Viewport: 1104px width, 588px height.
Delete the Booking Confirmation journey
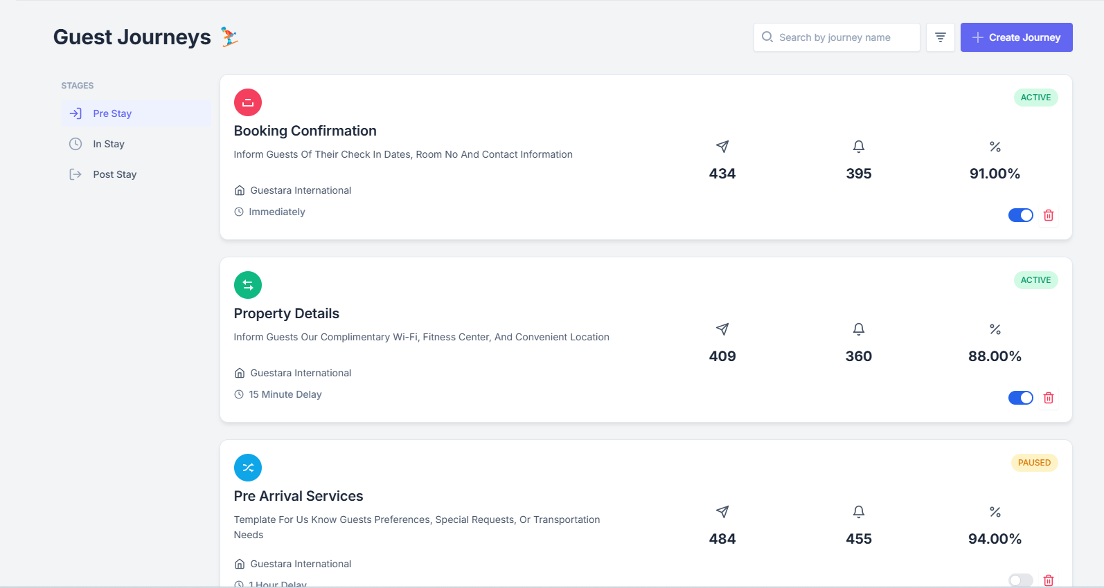point(1048,215)
